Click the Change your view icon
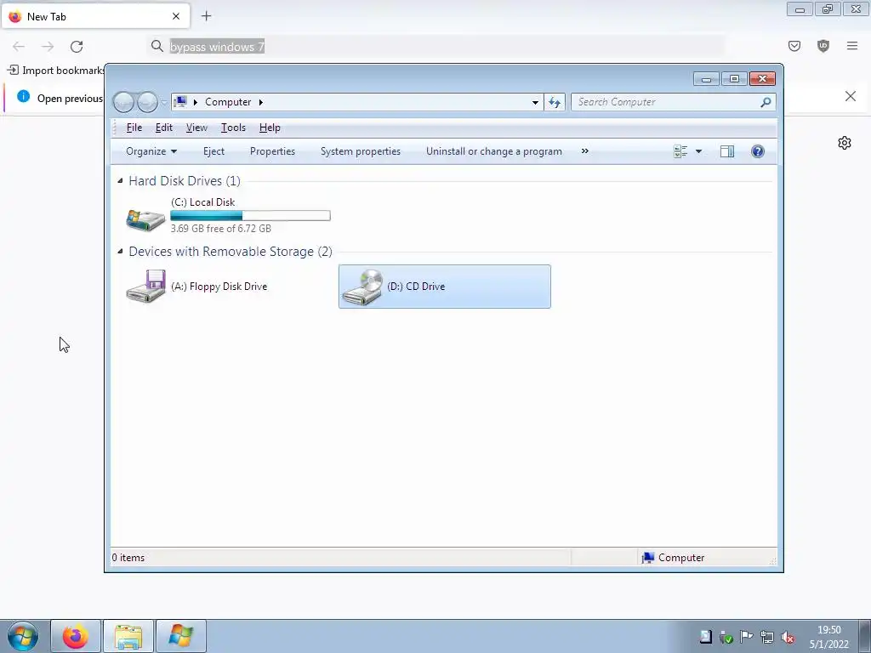 point(680,151)
